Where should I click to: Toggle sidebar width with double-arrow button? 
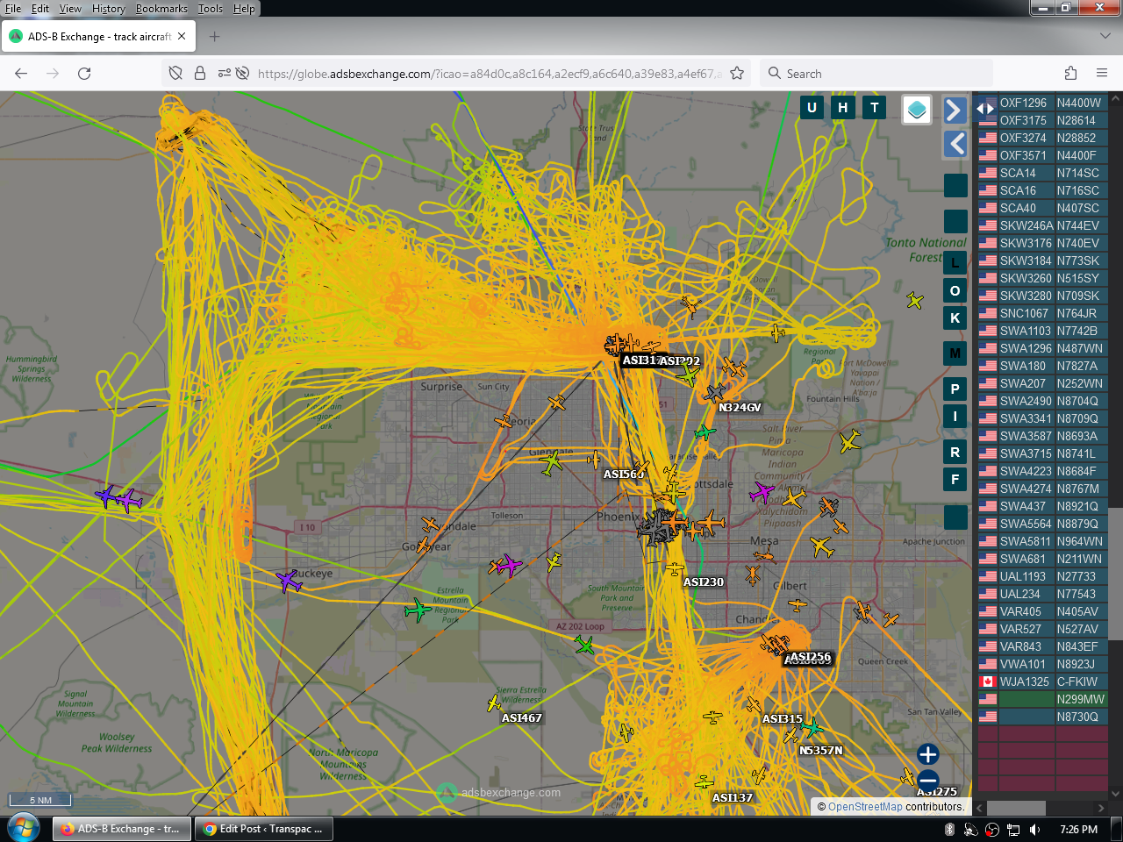coord(986,109)
